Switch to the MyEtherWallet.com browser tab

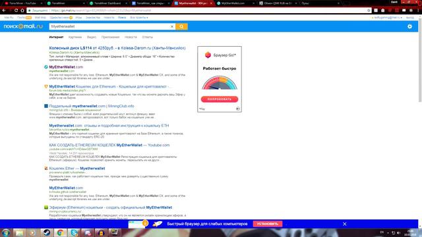233,3
